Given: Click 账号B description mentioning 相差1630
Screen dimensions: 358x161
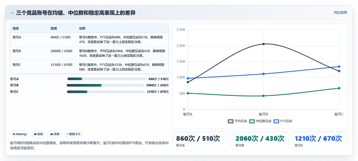Looking at the screenshot, I should (122, 53).
